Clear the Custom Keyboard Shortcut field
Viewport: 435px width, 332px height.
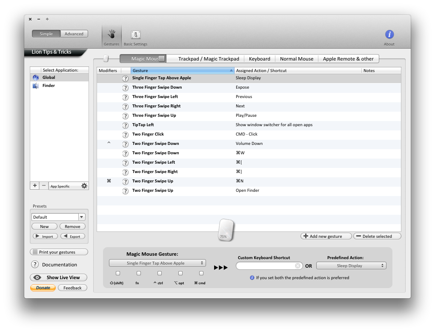click(x=298, y=266)
